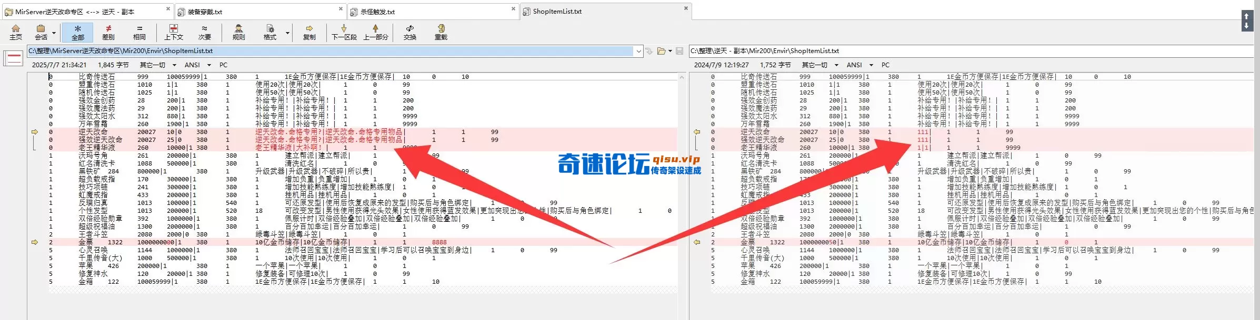Expand the 格式 dropdown arrow

tap(287, 33)
